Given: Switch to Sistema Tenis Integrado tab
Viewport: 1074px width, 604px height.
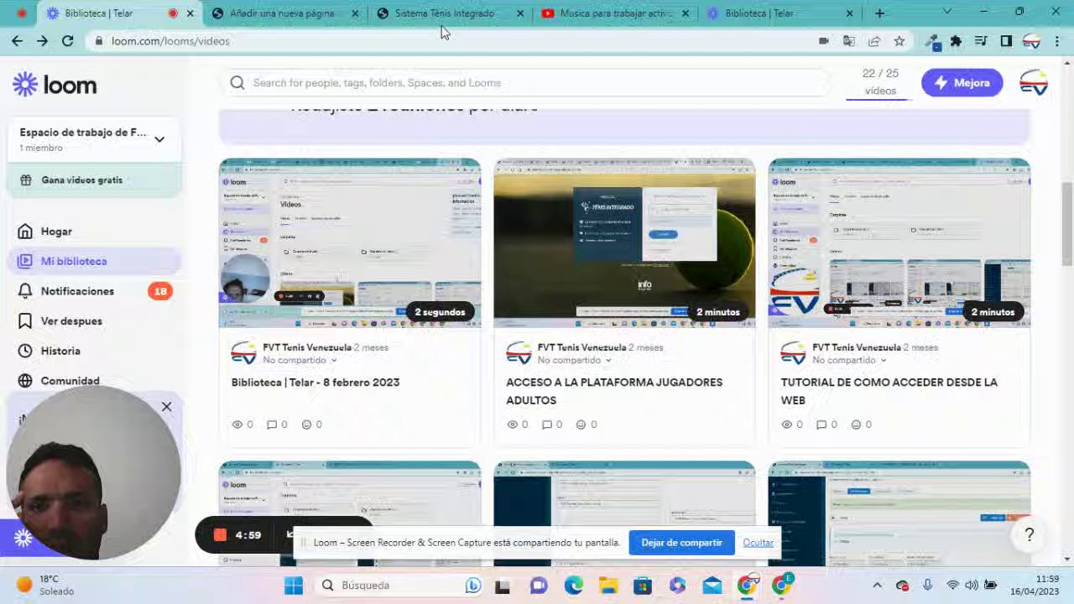Looking at the screenshot, I should 450,13.
